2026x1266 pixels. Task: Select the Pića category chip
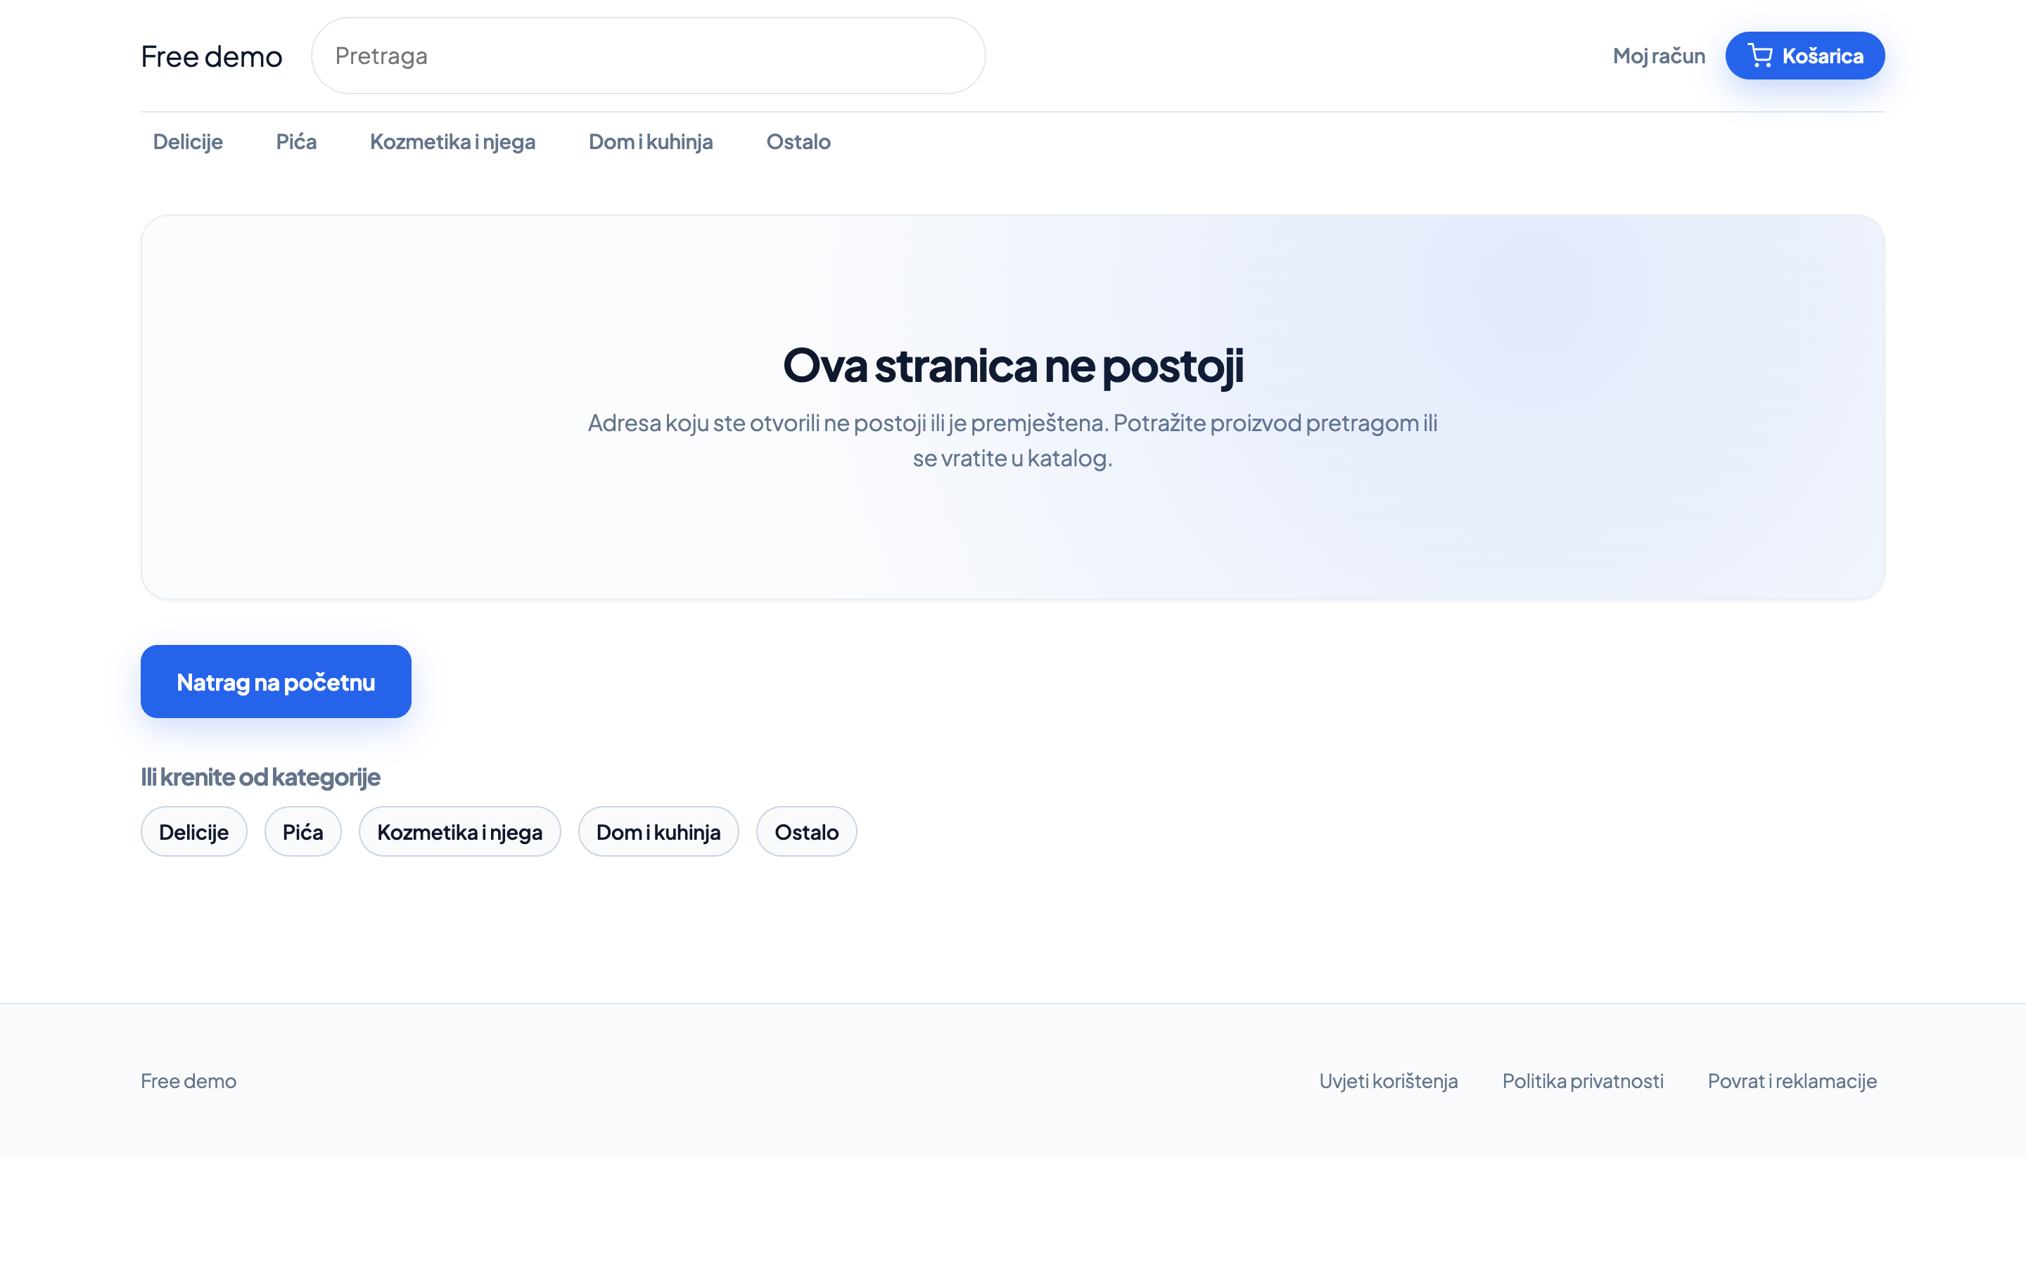pyautogui.click(x=303, y=831)
